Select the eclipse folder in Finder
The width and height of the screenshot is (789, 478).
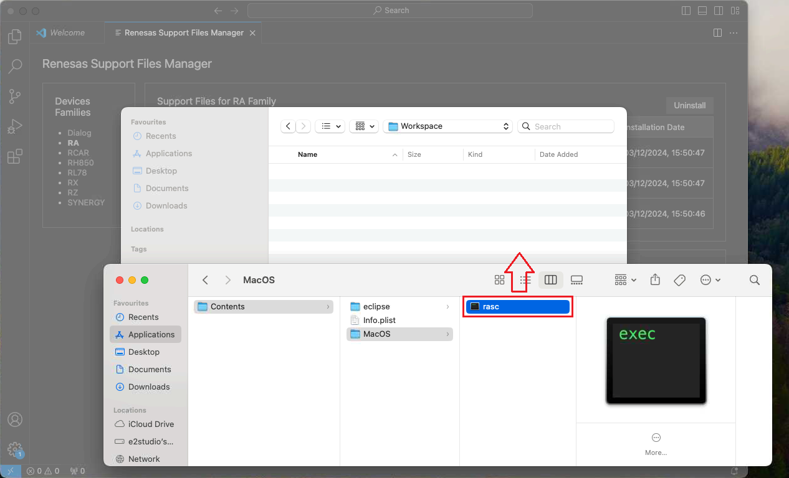(x=399, y=306)
